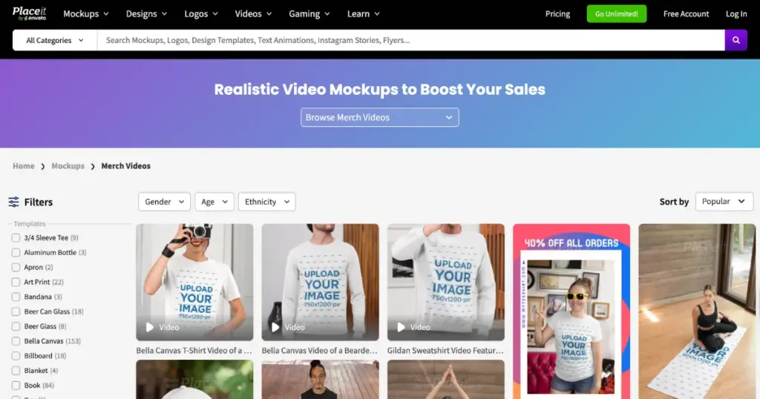The height and width of the screenshot is (399, 760).
Task: Click inside the search mockups input field
Action: tap(410, 40)
